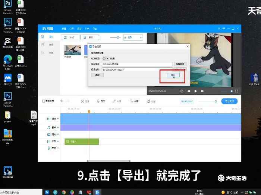Click the red WPS icon in taskbar
261x195 pixels.
[x=89, y=192]
